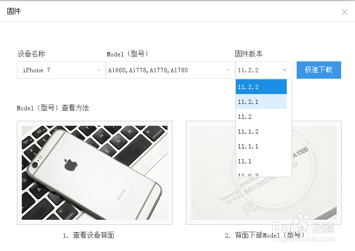Click the 设备名称 label

[32, 54]
